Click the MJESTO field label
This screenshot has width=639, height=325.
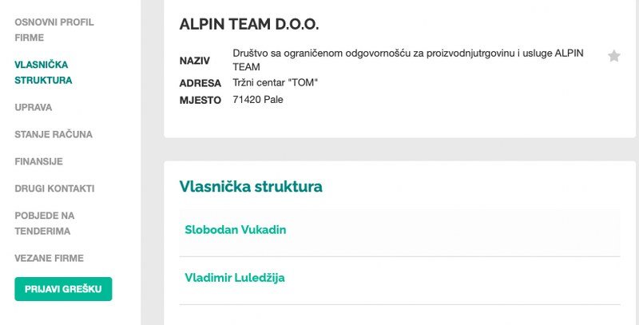coord(199,100)
